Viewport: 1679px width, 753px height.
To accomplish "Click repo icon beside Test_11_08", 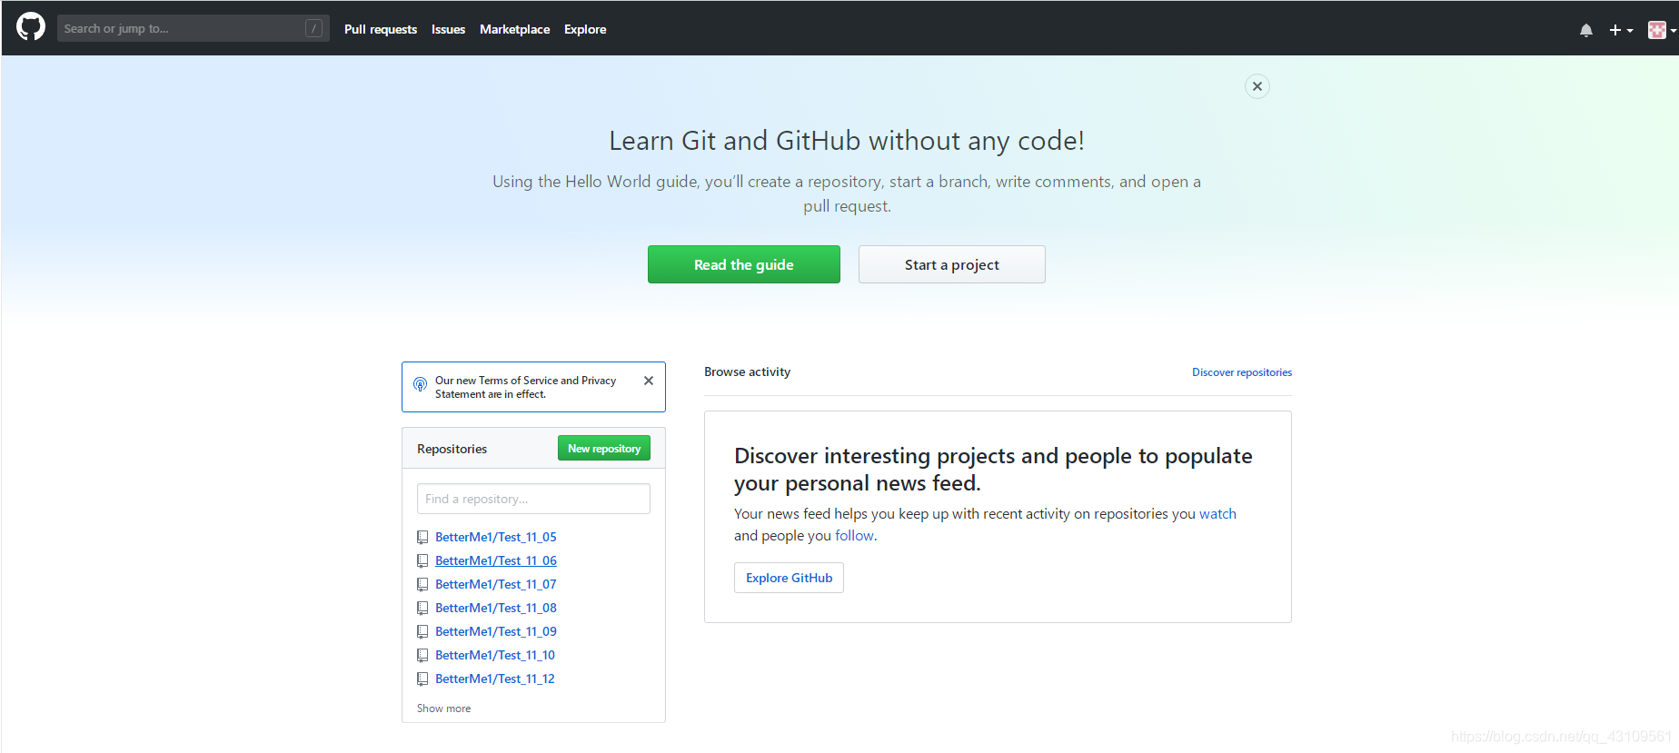I will click(x=422, y=608).
